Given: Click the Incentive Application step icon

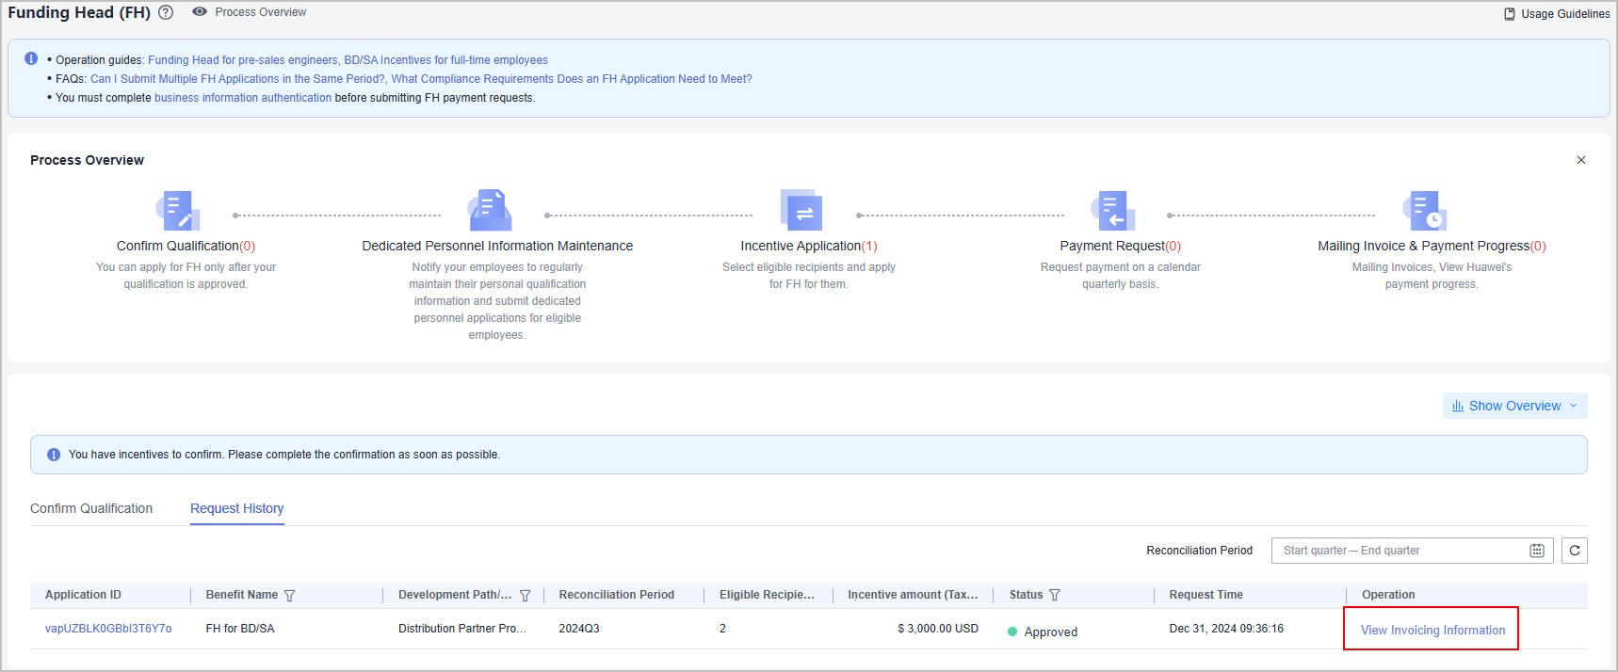Looking at the screenshot, I should [x=801, y=211].
